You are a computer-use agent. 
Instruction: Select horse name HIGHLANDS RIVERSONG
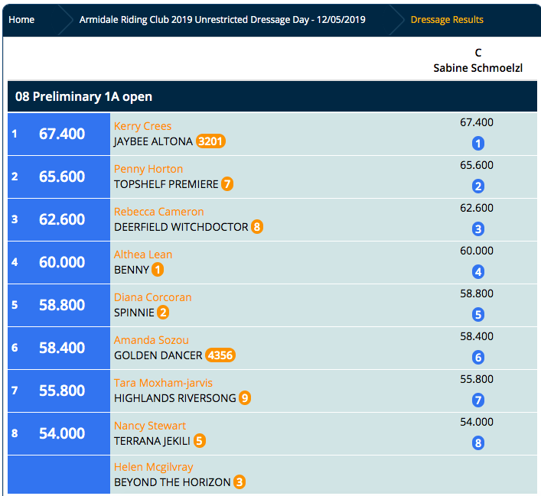(175, 398)
